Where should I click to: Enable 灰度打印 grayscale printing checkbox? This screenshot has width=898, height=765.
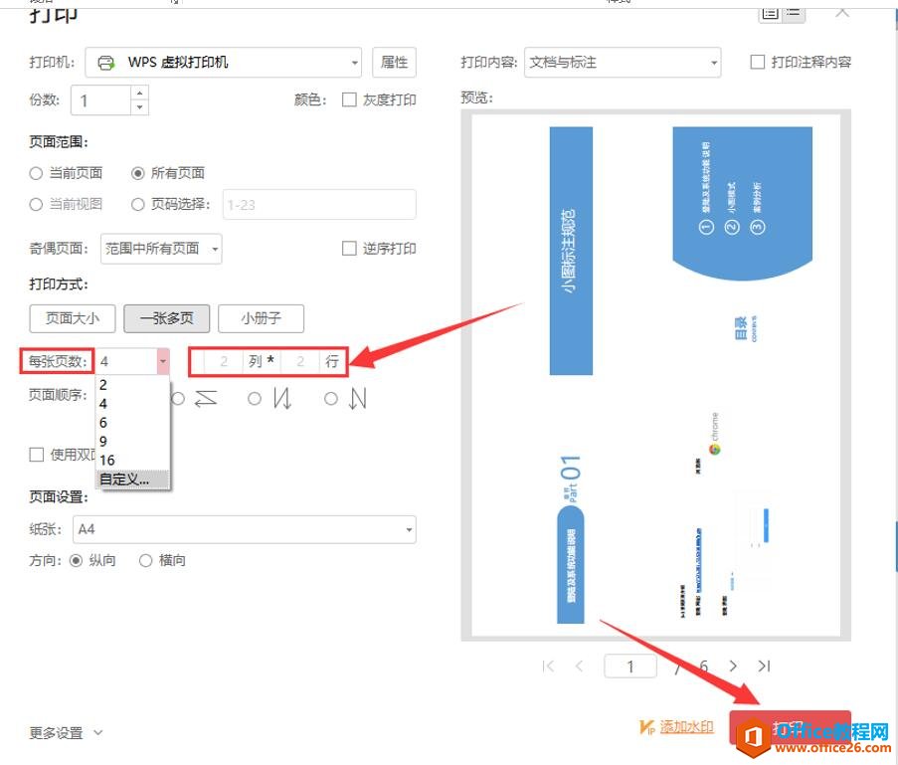349,99
